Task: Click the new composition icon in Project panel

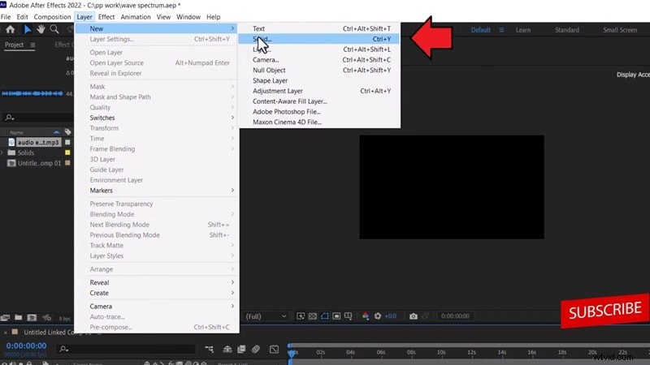Action: point(32,317)
